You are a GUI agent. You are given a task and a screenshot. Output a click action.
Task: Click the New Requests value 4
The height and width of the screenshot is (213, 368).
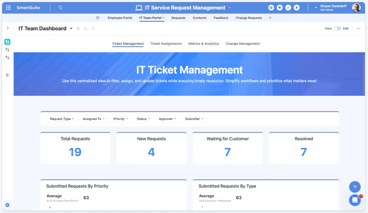pos(152,152)
